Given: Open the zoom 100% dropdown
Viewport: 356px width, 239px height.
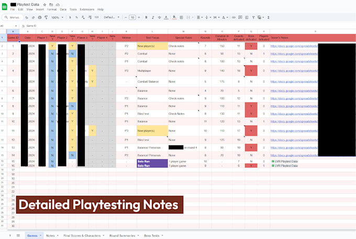Looking at the screenshot, I should coord(57,17).
